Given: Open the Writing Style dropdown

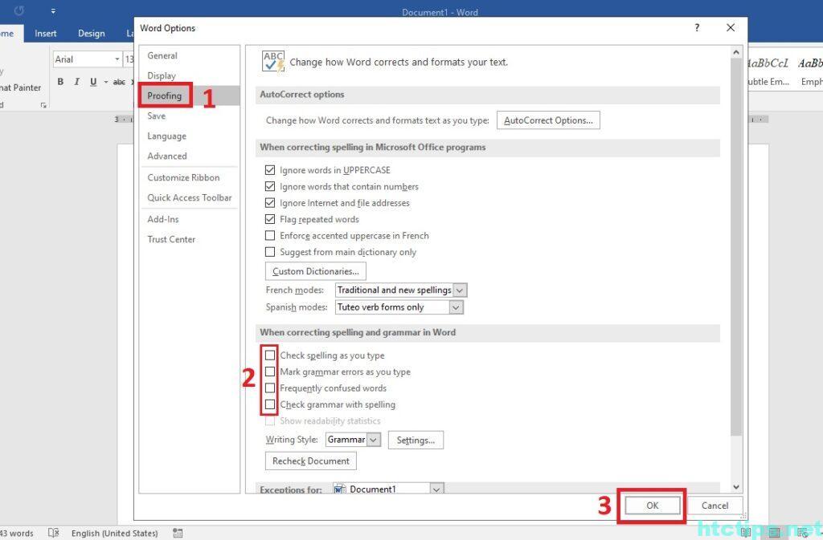Looking at the screenshot, I should click(x=374, y=440).
